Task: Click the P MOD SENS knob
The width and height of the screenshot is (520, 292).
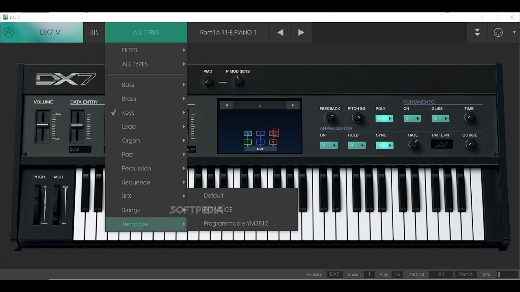Action: coord(238,82)
